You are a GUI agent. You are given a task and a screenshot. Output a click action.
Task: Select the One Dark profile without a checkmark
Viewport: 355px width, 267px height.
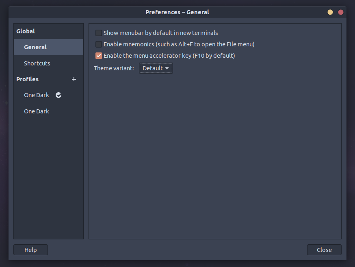(x=37, y=111)
